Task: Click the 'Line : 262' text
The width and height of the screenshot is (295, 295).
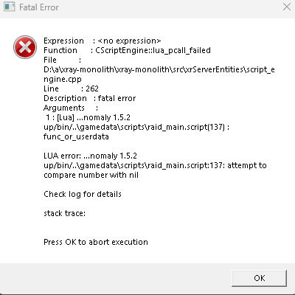Action: [71, 88]
